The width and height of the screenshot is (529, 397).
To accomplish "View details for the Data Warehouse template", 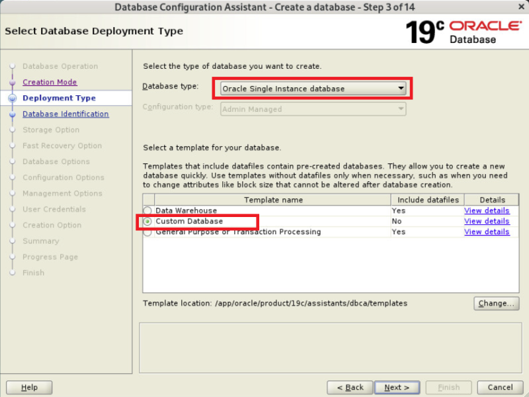I will (487, 210).
